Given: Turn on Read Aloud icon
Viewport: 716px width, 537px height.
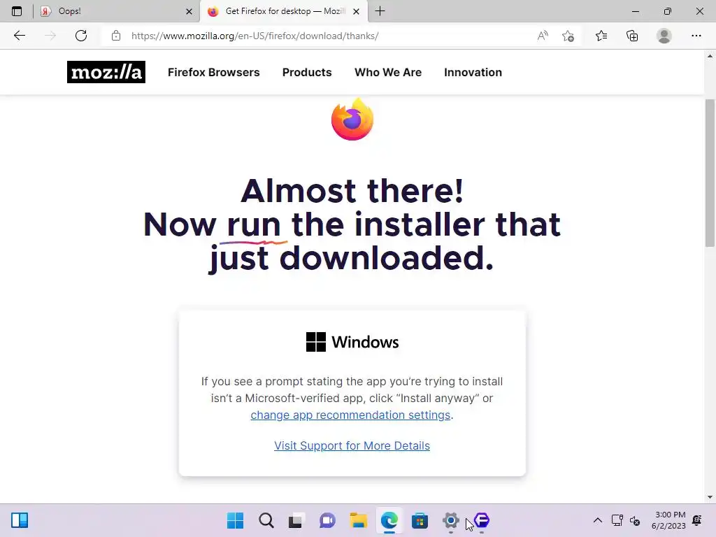Looking at the screenshot, I should pos(543,36).
